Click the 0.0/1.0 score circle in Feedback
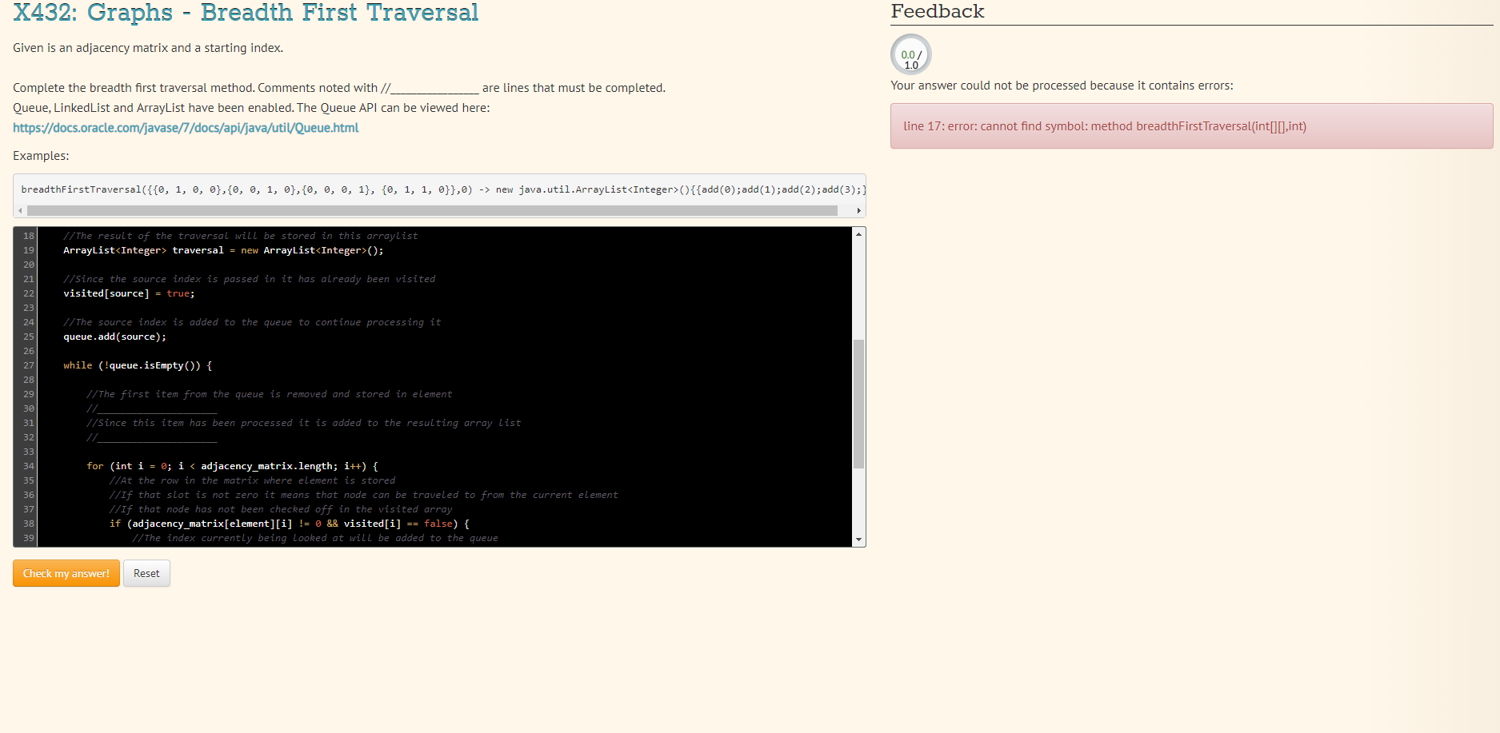This screenshot has width=1500, height=733. (x=910, y=54)
